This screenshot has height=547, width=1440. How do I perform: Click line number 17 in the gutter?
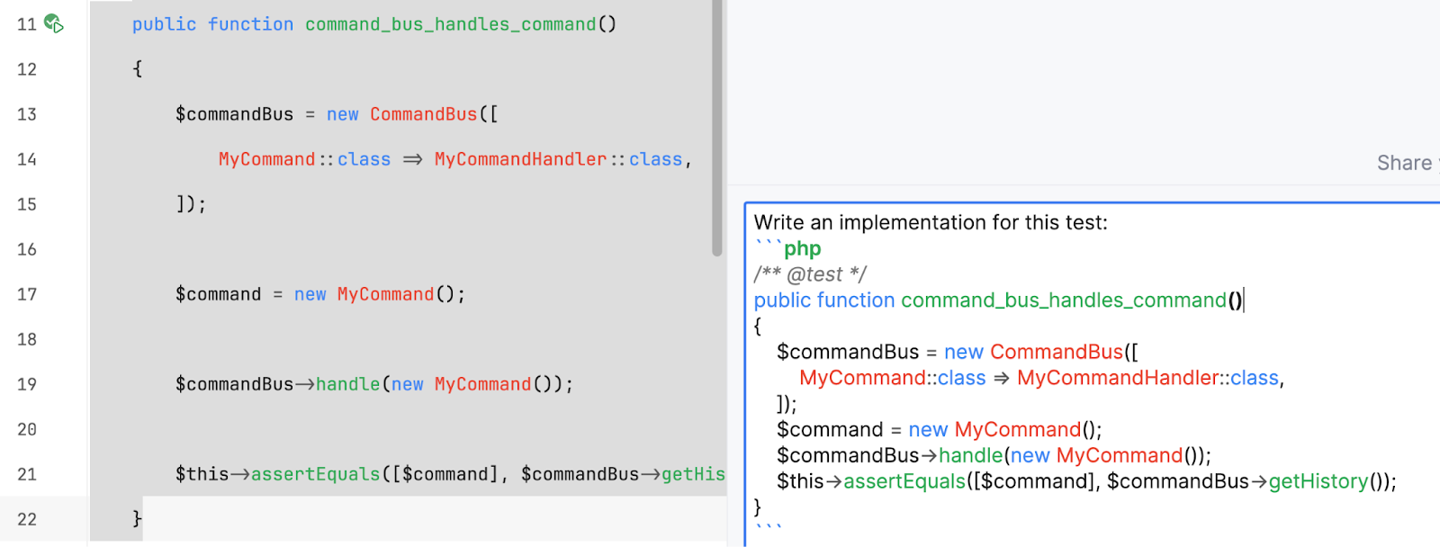pos(27,294)
